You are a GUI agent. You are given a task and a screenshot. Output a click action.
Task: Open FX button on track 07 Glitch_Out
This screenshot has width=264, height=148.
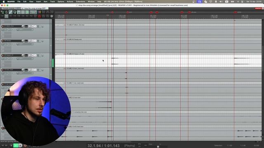click(39, 26)
